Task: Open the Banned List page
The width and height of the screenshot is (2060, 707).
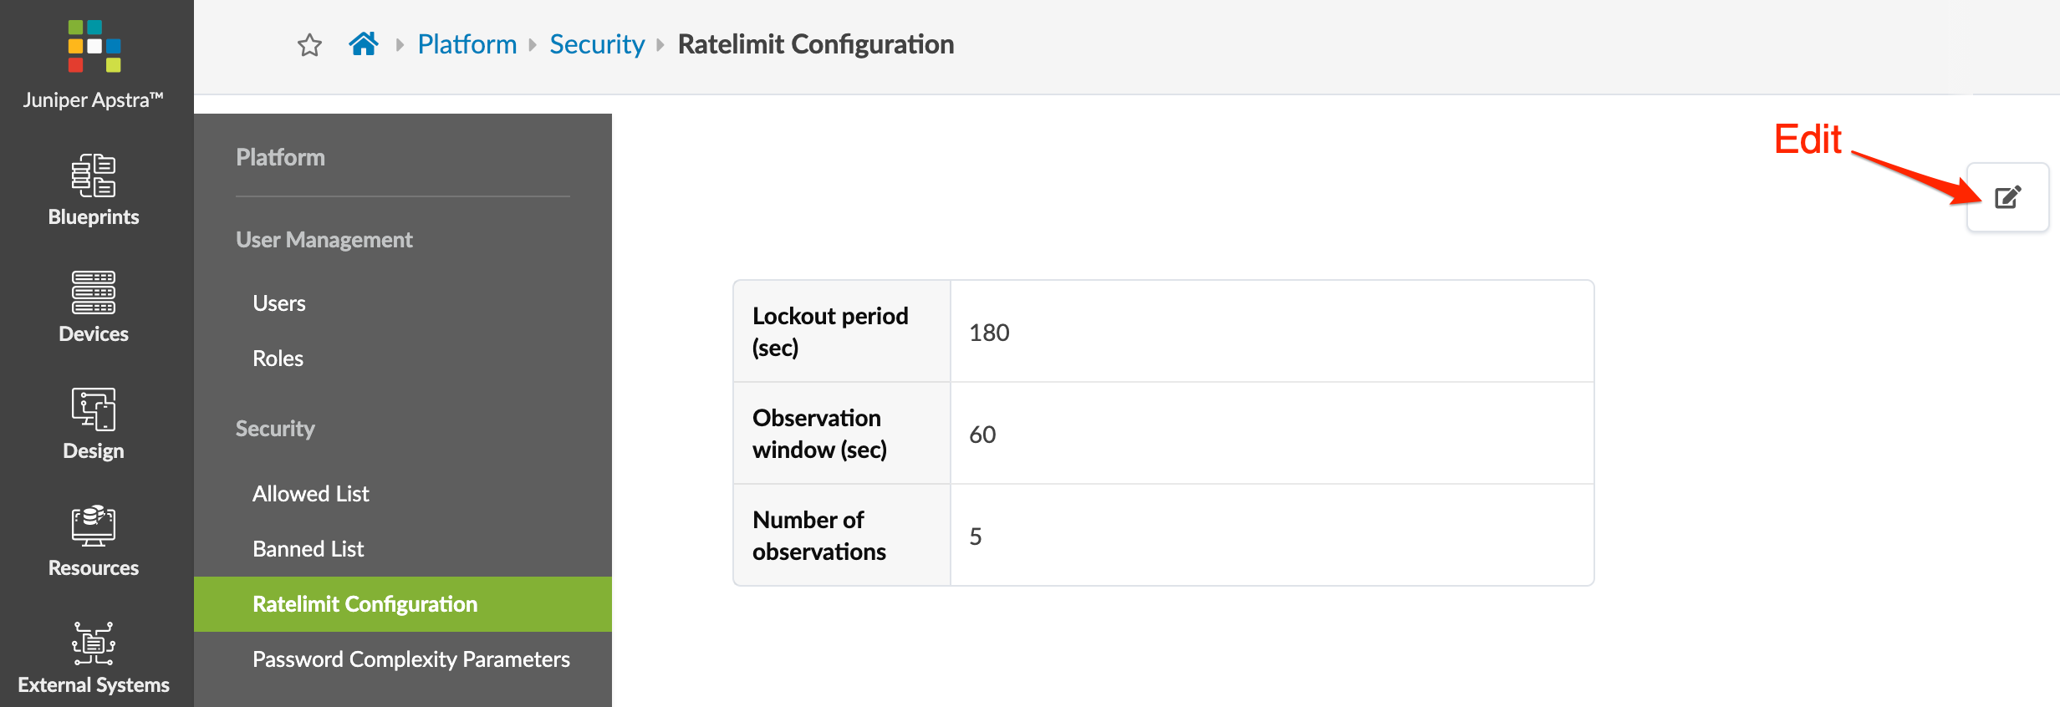Action: (308, 549)
